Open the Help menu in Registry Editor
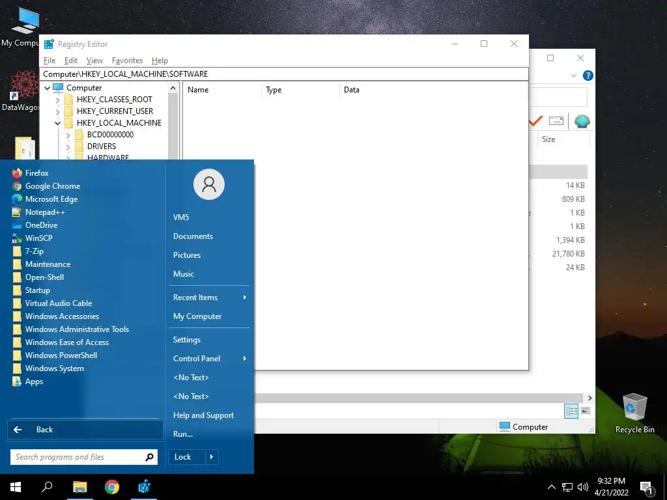667x500 pixels. coord(160,61)
